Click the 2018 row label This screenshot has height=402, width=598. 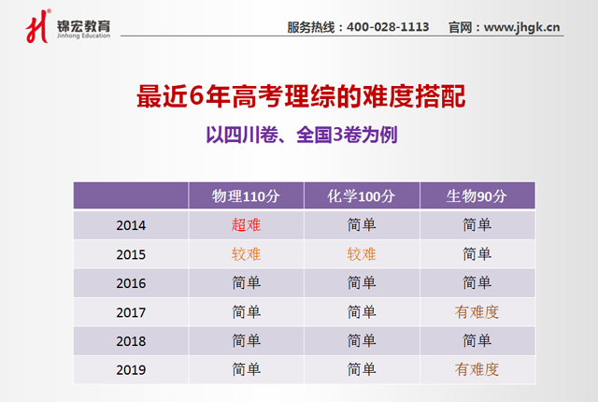[x=132, y=341]
